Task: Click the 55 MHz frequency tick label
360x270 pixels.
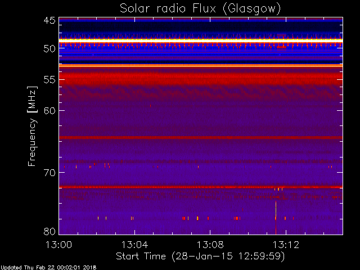Action: 49,80
